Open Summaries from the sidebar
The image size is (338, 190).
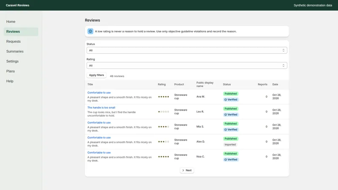21,51
